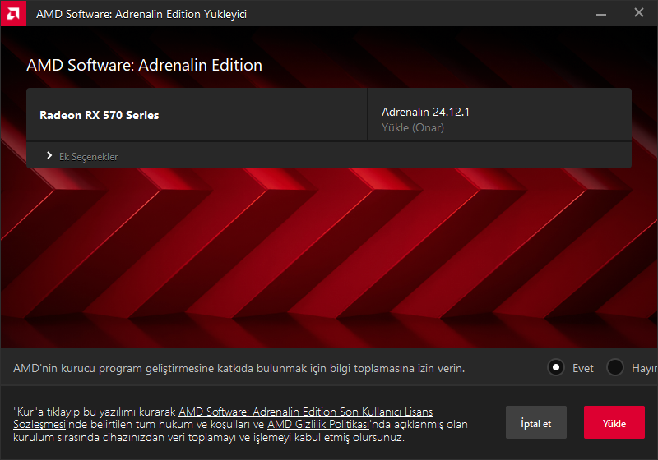Viewport: 658px width, 460px height.
Task: Click the Radeon RX 570 Series text
Action: click(x=99, y=115)
